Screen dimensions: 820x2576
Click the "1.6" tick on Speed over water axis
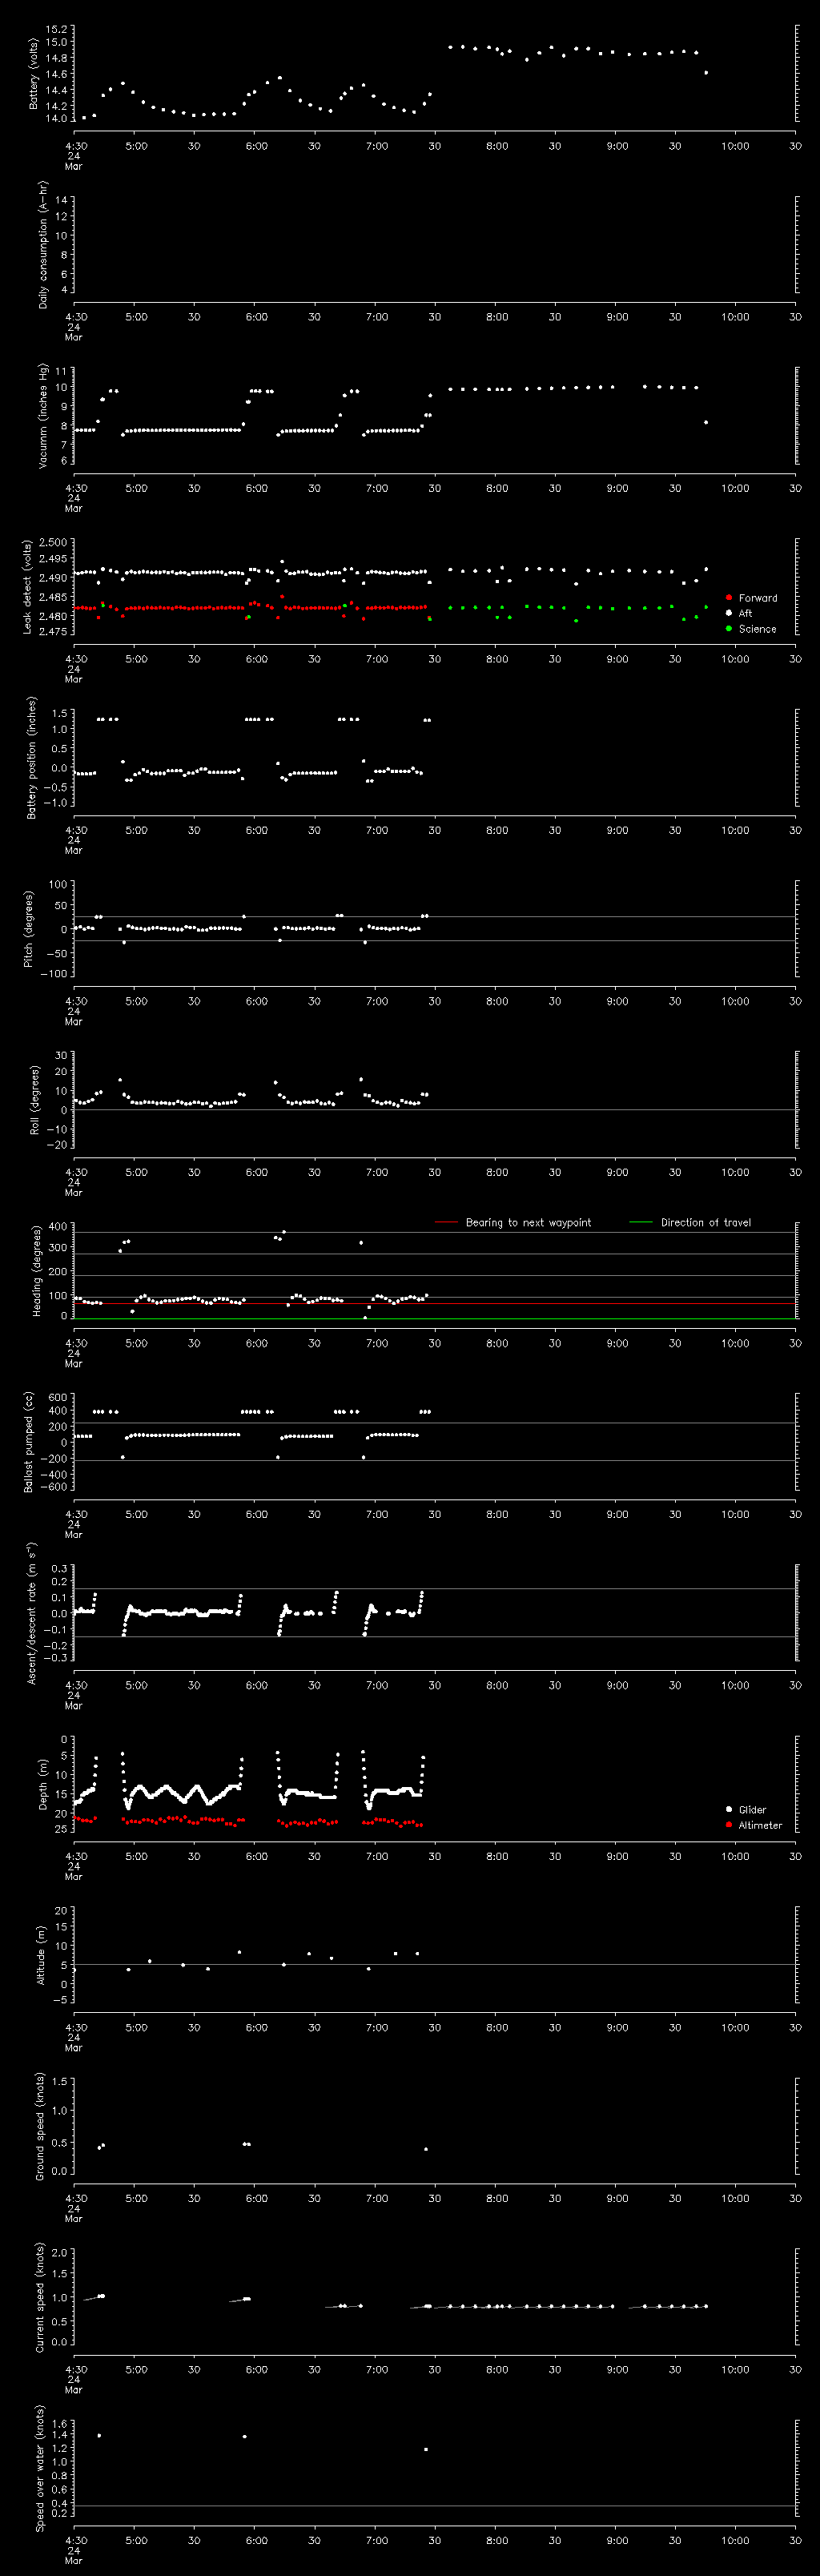(x=59, y=2424)
